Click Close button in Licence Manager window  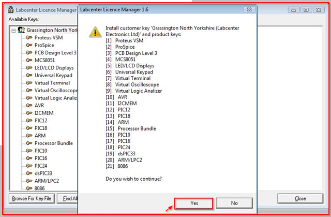300,199
